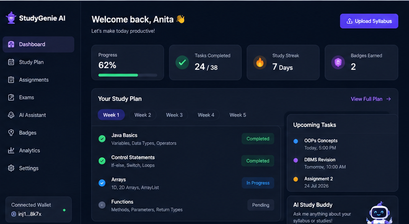
Task: Open the AI Study Buddy card
Action: [x=342, y=210]
